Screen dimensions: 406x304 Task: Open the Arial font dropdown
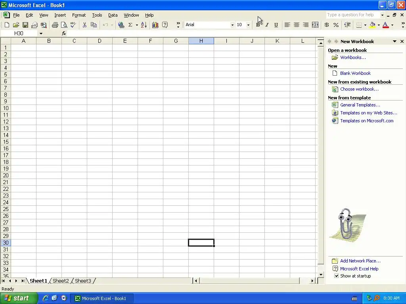[232, 25]
